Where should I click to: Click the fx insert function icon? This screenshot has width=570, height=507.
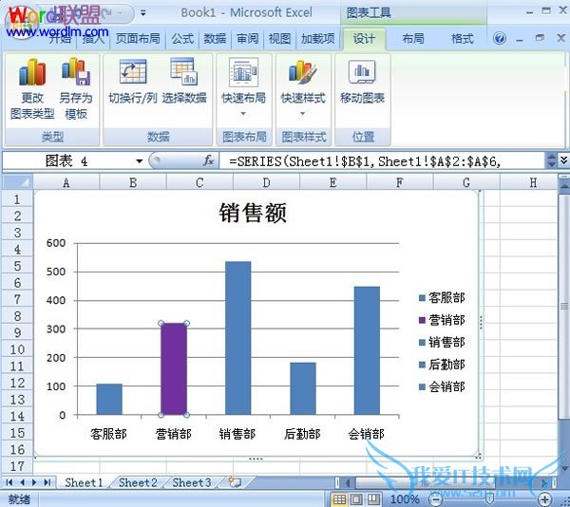tap(208, 160)
